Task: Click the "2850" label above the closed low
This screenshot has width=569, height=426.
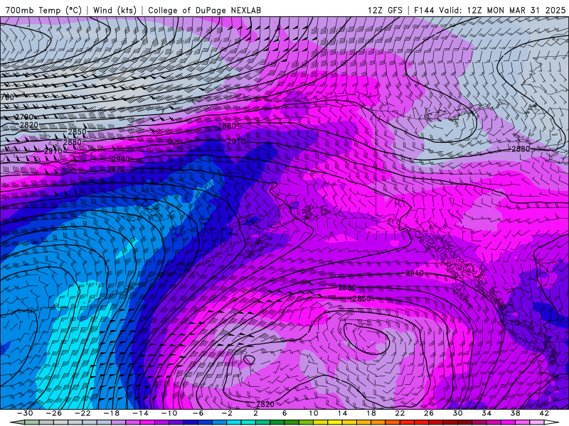Action: tap(362, 298)
